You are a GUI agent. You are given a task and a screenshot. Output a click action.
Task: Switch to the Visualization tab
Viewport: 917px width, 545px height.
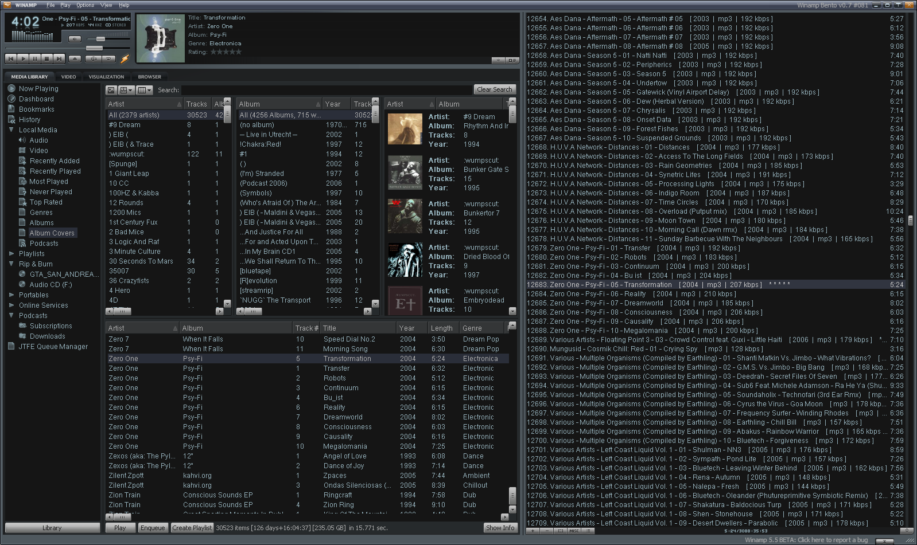click(x=106, y=77)
